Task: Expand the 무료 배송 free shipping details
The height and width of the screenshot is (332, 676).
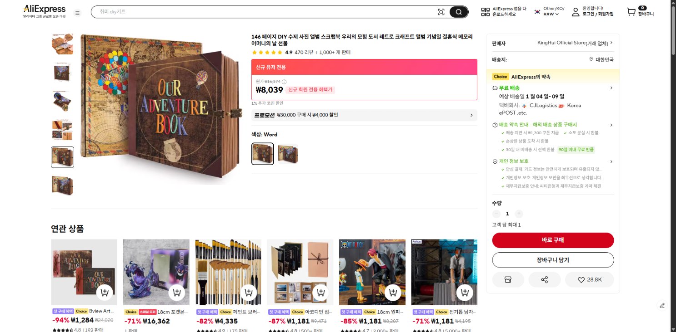Action: tap(553, 88)
